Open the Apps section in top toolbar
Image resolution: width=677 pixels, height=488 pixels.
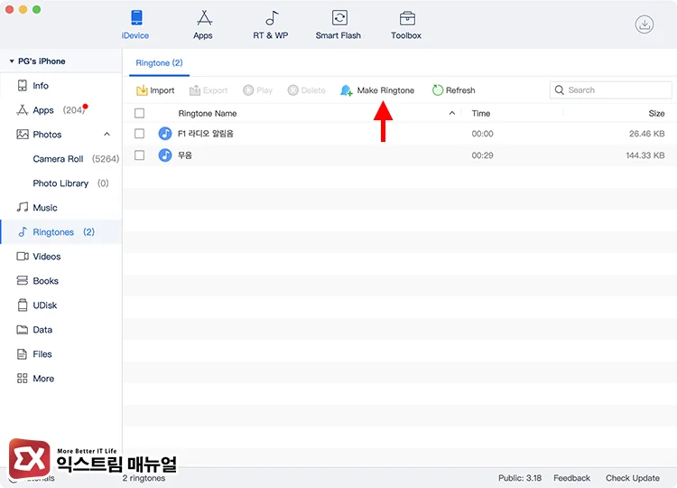(x=203, y=19)
